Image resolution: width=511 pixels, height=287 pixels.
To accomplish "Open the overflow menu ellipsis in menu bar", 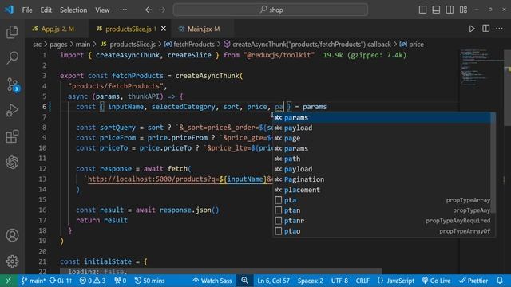I will 123,10.
